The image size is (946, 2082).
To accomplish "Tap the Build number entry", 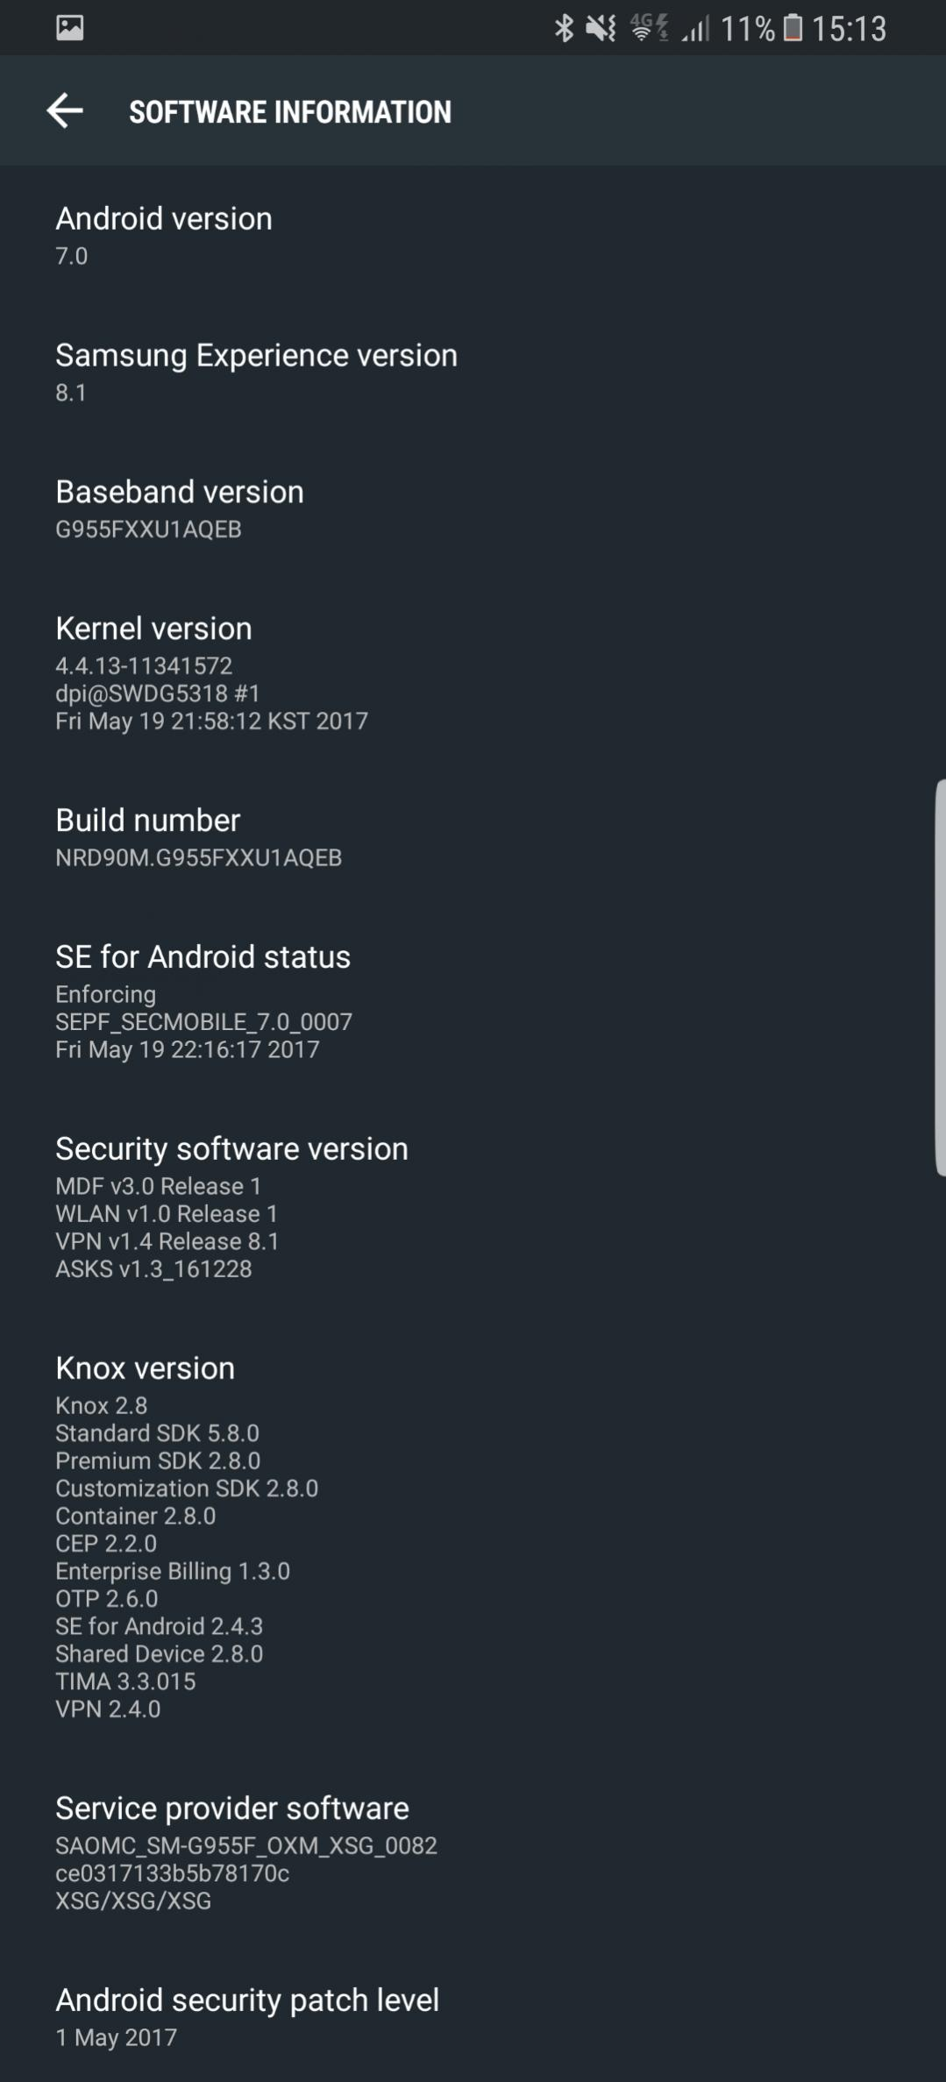I will click(473, 837).
